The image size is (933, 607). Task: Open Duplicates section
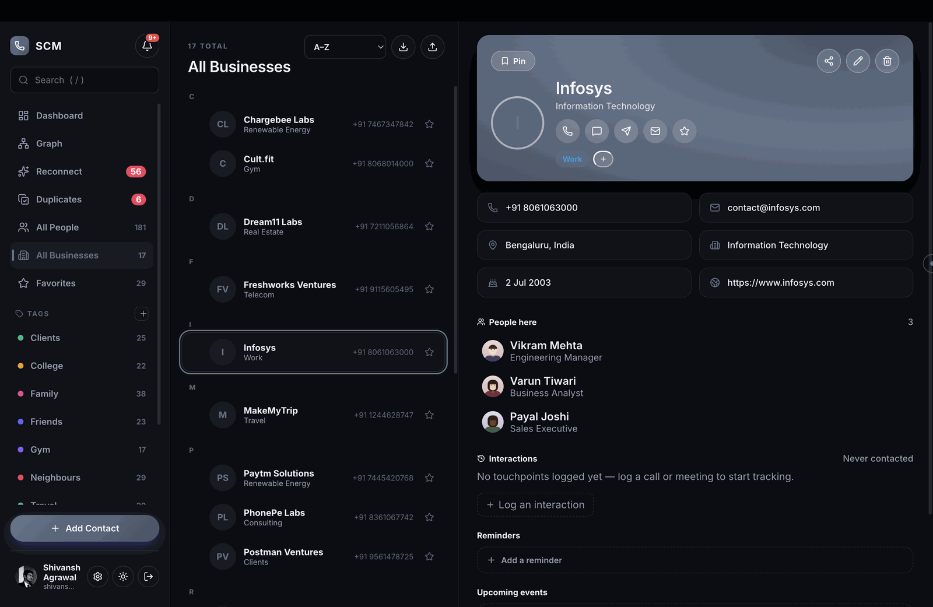82,199
